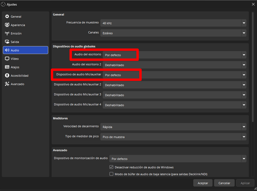Image resolution: width=257 pixels, height=191 pixels.
Task: Select the Audio speaker icon
Action: [x=7, y=50]
